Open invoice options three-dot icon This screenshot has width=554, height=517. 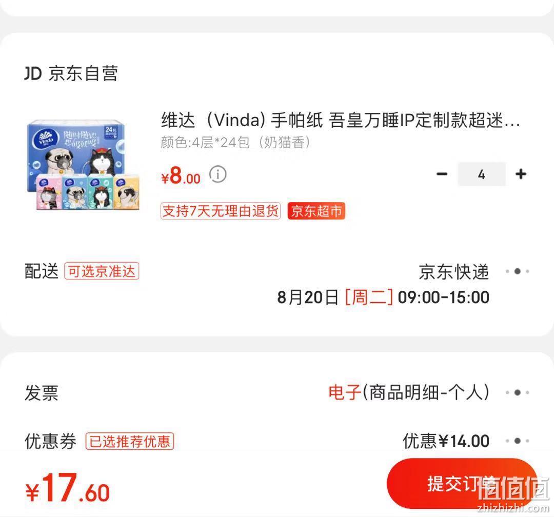[517, 392]
